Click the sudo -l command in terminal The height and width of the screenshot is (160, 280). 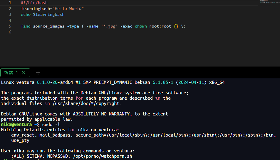pyautogui.click(x=51, y=125)
